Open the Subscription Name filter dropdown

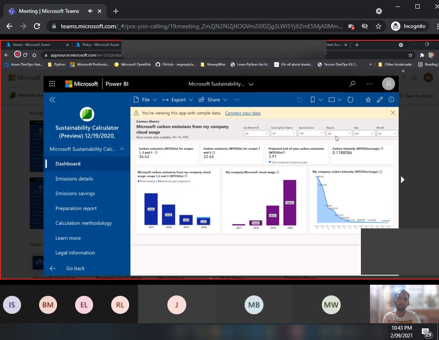pos(284,133)
